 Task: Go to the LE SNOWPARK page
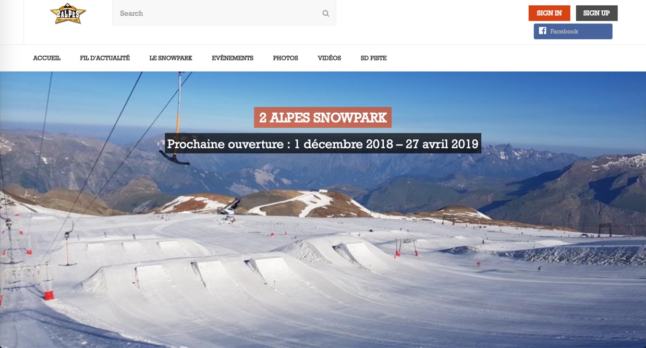(170, 58)
